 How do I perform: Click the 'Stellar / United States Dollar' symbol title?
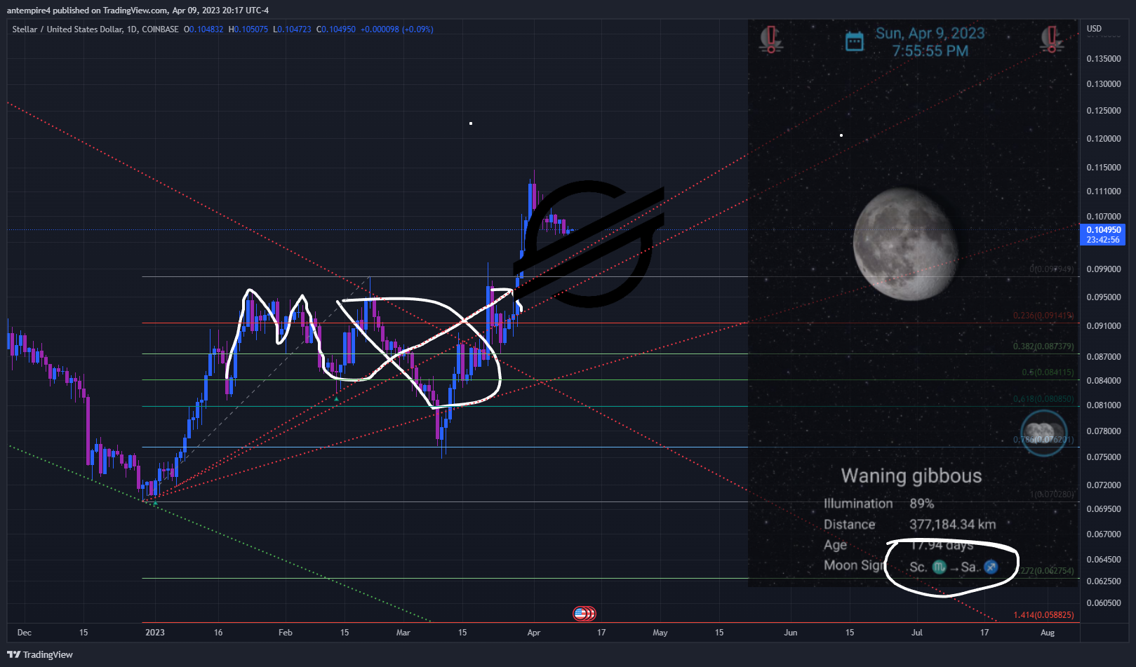[67, 29]
